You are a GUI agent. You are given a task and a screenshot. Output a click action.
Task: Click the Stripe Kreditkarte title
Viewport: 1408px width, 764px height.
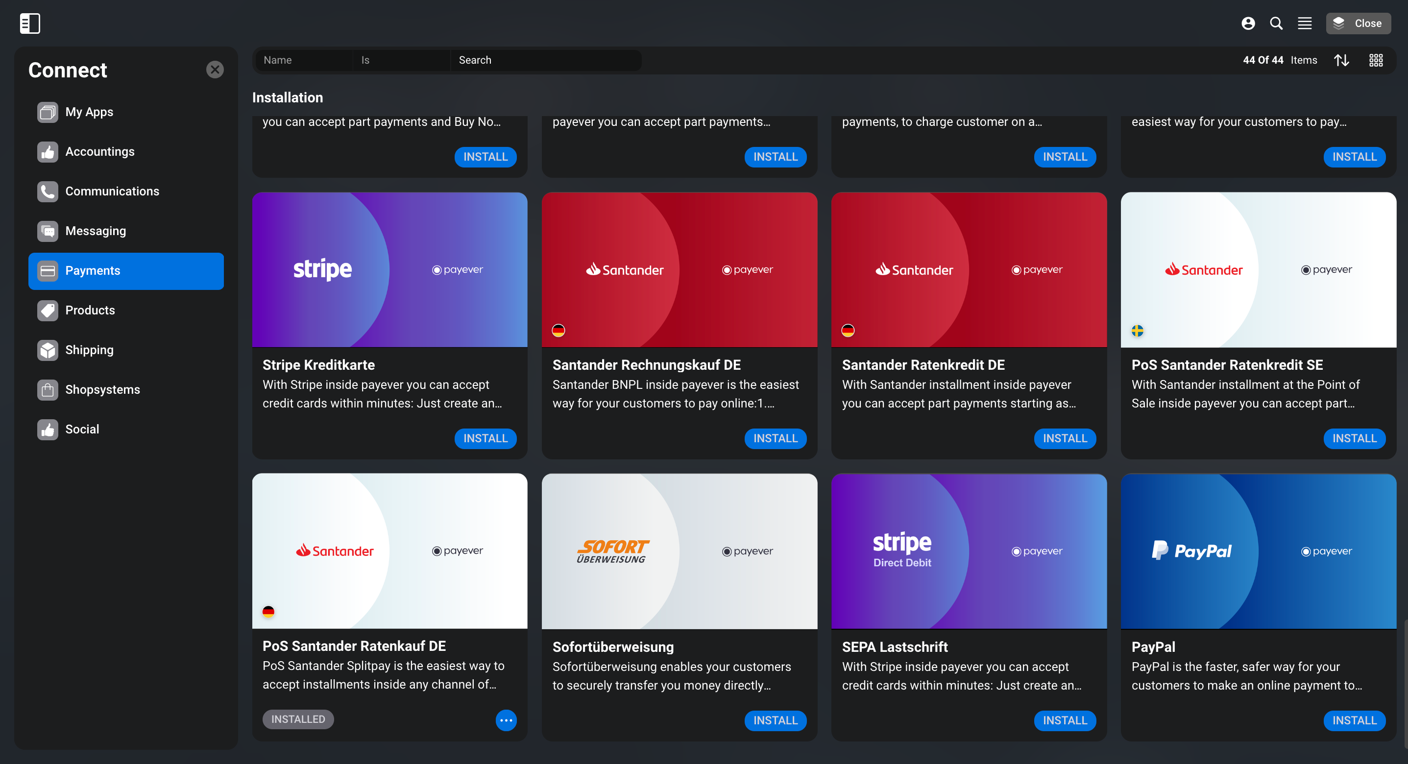coord(318,365)
